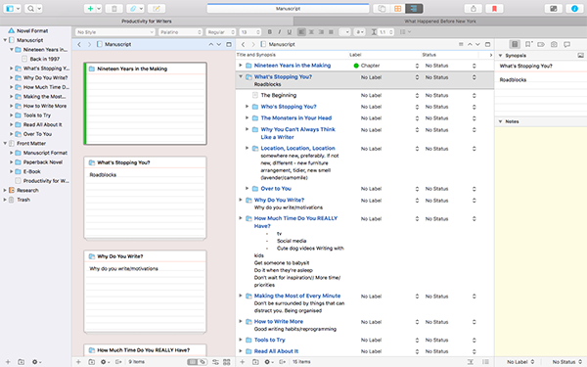The image size is (587, 367).
Task: Open the inspector Comments speech bubble icon
Action: point(567,44)
